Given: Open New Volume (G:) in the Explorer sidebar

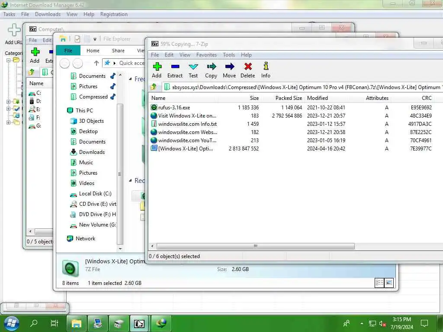Looking at the screenshot, I should tap(93, 225).
